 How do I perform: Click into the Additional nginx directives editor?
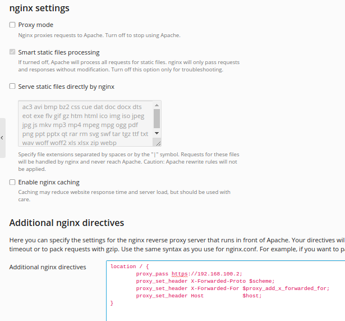[226, 291]
